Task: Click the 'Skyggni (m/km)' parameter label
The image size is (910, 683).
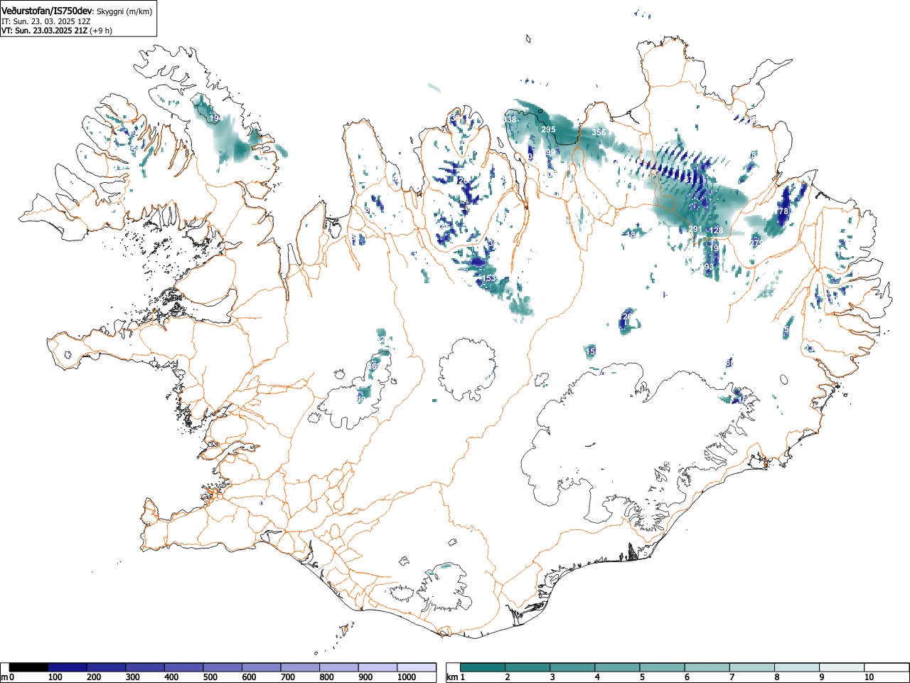Action: coord(124,11)
